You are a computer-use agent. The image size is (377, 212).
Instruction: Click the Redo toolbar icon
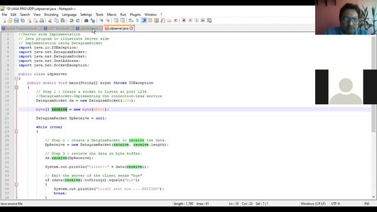[x=78, y=21]
